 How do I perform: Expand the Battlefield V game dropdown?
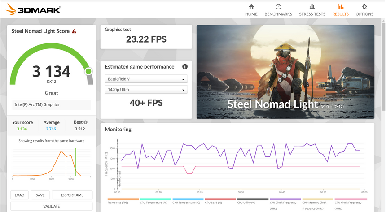[146, 79]
